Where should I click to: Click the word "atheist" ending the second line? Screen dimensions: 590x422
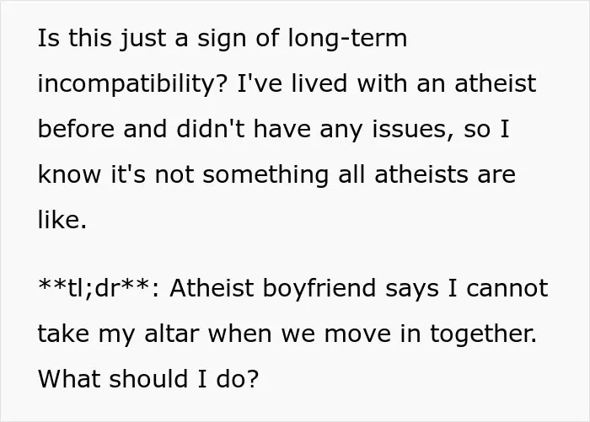click(496, 83)
